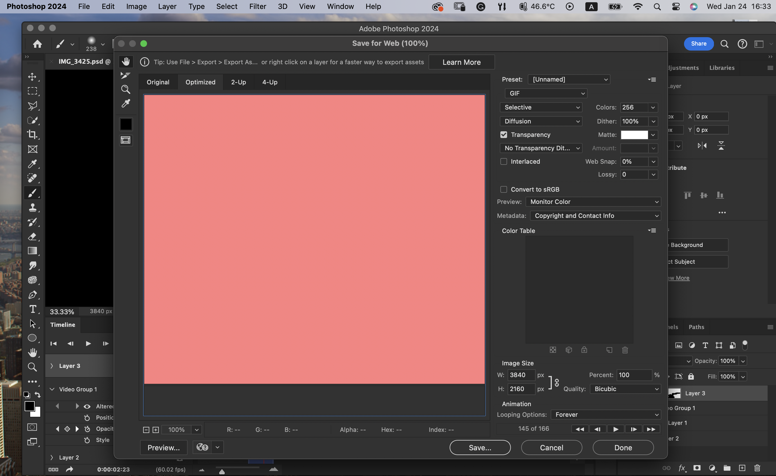The image size is (776, 476).
Task: Select the Hand tool in Save for Web
Action: coord(126,62)
